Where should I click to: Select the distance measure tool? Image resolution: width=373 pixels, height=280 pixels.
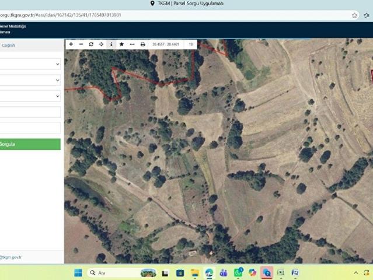133,44
